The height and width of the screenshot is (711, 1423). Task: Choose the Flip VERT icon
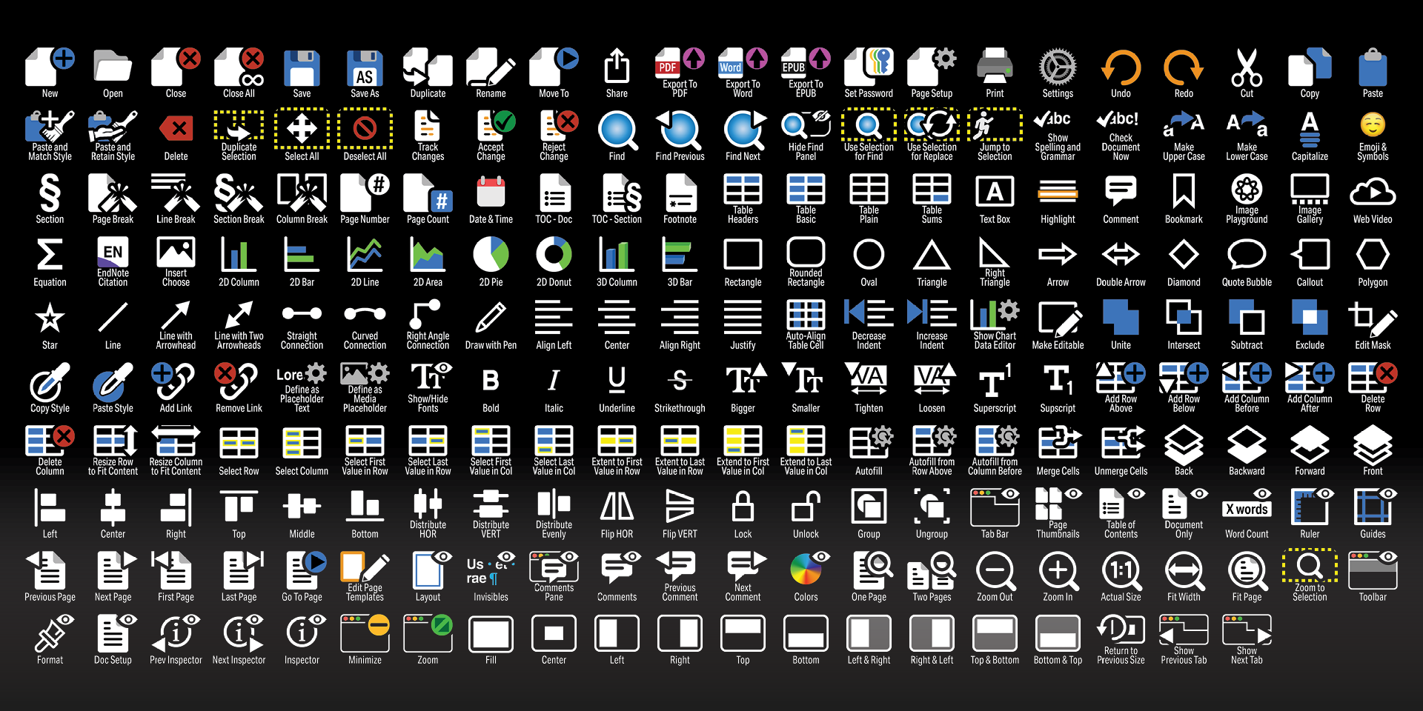pyautogui.click(x=680, y=507)
